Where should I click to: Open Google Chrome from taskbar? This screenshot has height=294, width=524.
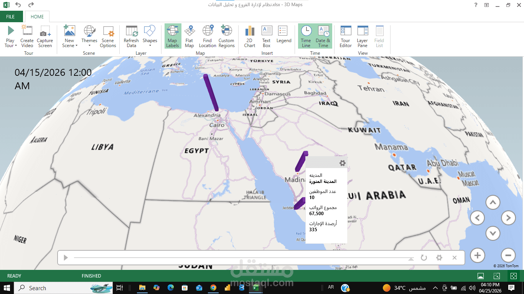pyautogui.click(x=213, y=288)
